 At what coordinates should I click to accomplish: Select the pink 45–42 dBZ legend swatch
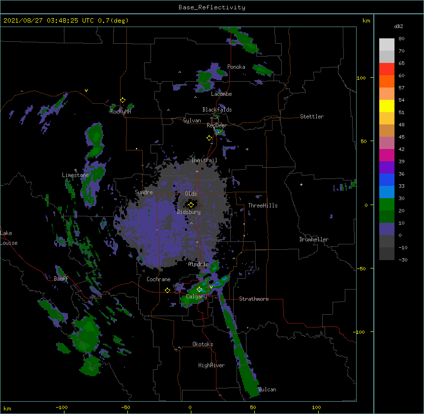click(387, 143)
